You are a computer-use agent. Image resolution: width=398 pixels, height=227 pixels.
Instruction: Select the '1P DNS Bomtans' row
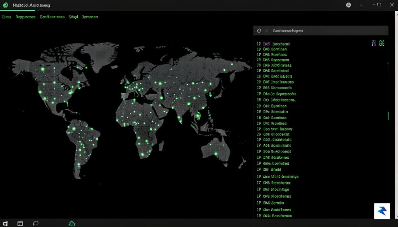click(x=272, y=54)
